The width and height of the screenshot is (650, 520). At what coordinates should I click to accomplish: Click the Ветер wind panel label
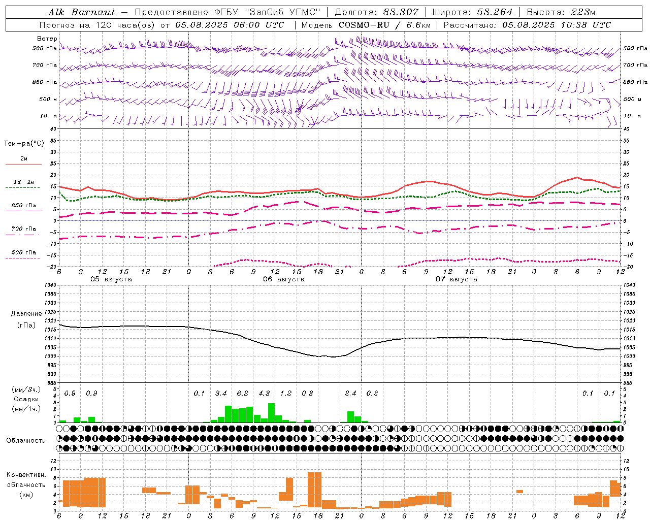tap(47, 39)
